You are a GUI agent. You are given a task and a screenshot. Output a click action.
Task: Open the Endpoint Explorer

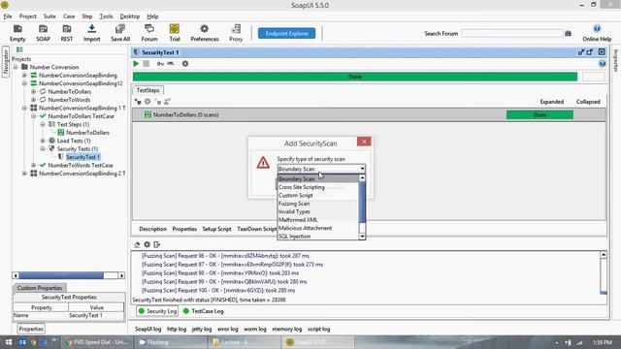coord(287,33)
